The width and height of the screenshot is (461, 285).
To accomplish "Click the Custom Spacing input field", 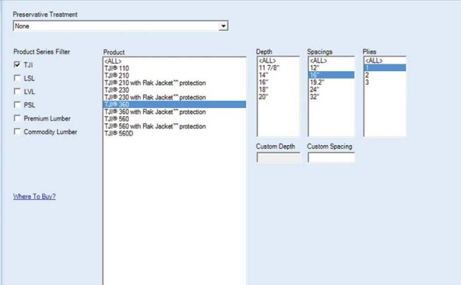I will point(331,158).
